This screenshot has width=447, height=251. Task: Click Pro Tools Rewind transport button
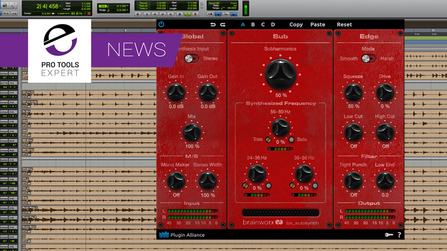[155, 13]
